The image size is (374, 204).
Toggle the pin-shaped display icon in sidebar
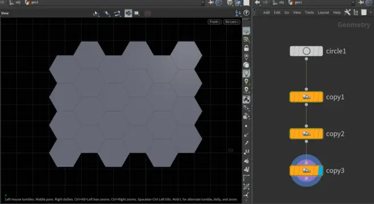pyautogui.click(x=246, y=143)
